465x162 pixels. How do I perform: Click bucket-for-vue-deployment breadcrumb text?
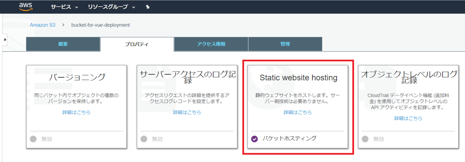(101, 25)
